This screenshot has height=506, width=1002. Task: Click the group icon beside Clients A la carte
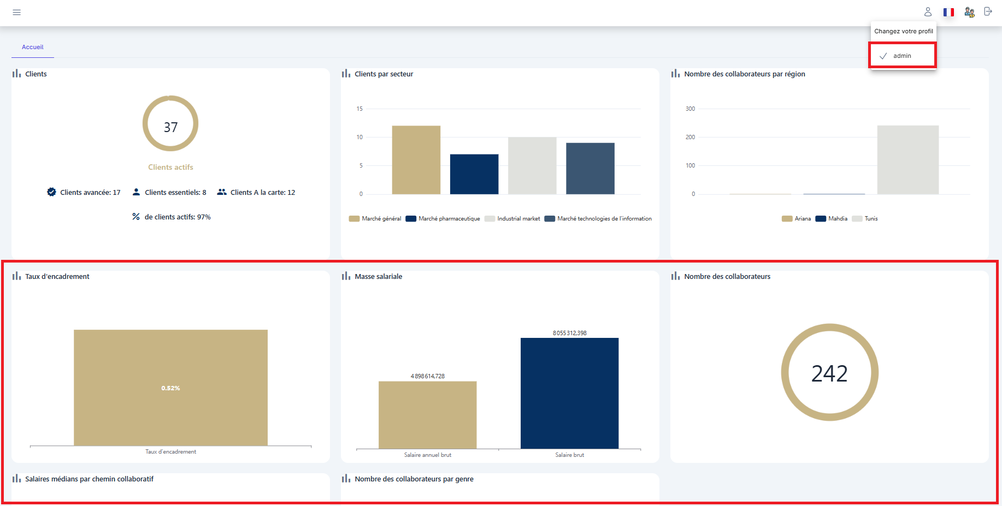(x=222, y=192)
